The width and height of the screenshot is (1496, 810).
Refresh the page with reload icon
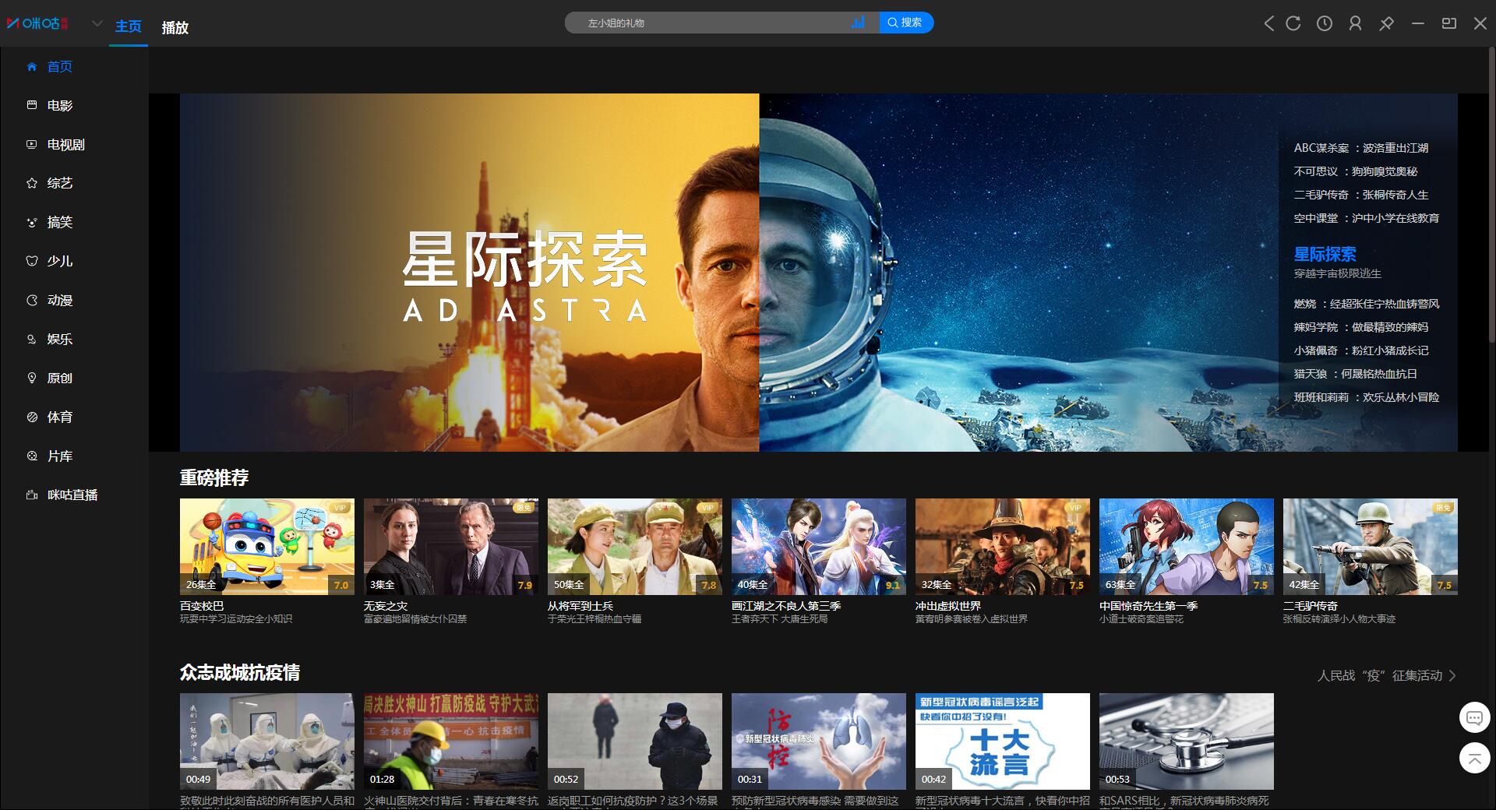(1293, 23)
